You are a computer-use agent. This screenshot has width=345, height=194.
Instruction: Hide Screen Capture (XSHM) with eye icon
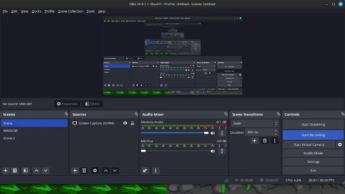click(125, 123)
